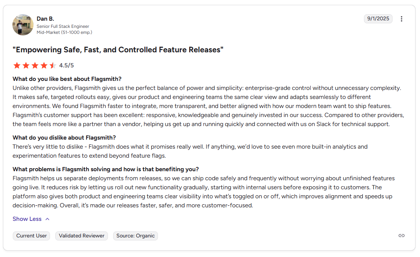Click the Mid-Market company size text

click(x=65, y=32)
